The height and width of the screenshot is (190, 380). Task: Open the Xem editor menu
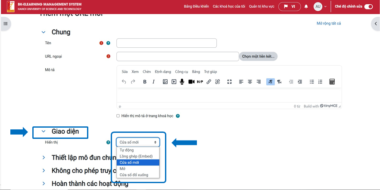click(x=135, y=72)
